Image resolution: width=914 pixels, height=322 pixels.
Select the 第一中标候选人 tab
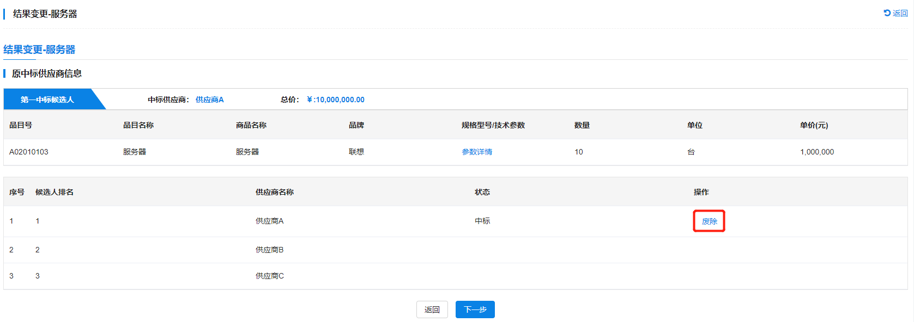[x=47, y=100]
